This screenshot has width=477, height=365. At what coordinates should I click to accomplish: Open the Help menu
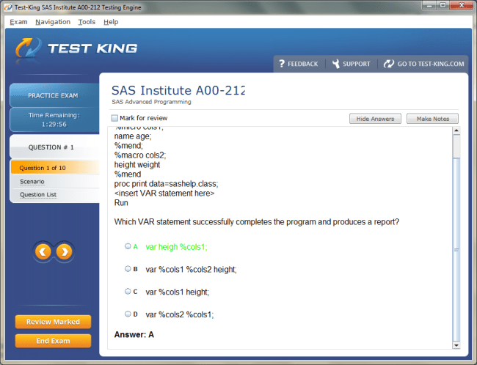(x=111, y=22)
